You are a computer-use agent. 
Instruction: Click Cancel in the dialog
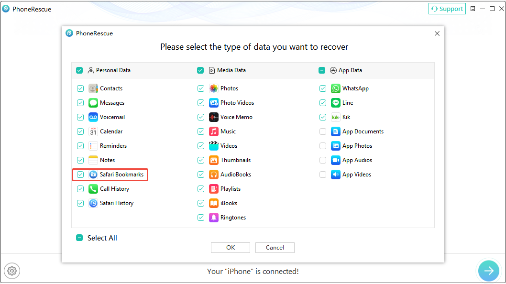[275, 248]
